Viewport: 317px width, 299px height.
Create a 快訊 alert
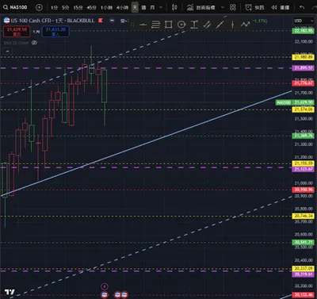coord(254,7)
